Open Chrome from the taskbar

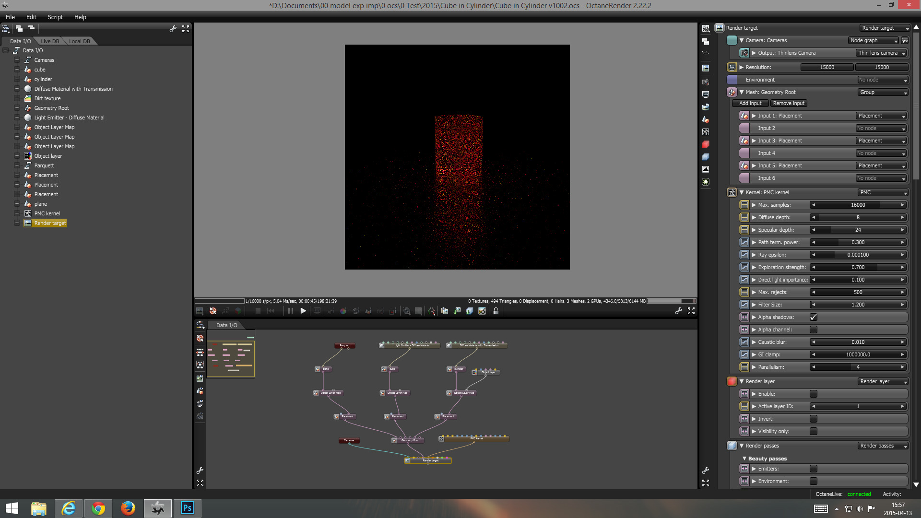[x=98, y=508]
